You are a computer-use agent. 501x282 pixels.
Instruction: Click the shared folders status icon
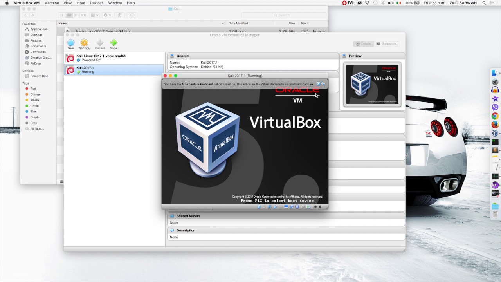[281, 207]
